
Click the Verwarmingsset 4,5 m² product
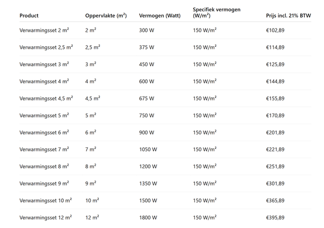[46, 98]
